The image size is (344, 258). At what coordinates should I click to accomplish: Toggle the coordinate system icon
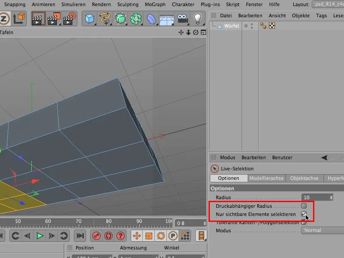point(19,18)
